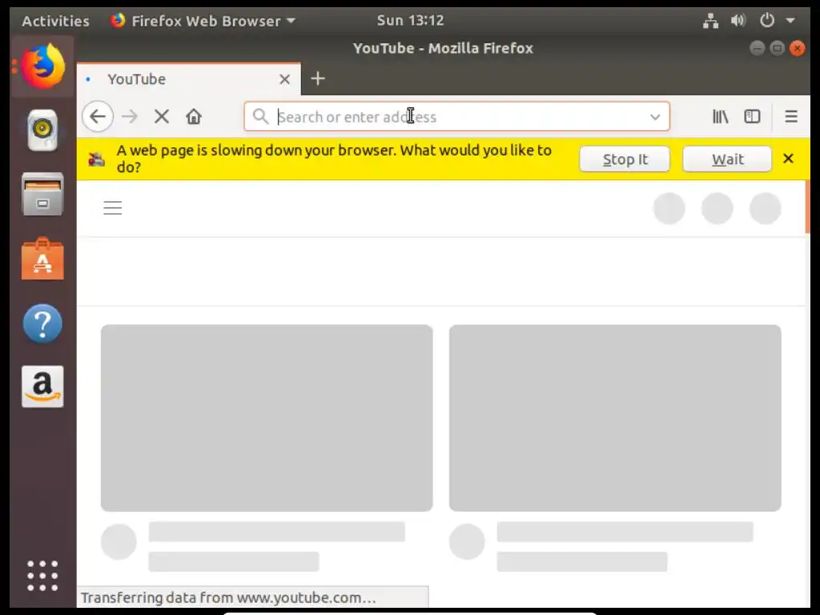Screen dimensions: 820x615
Task: Open Rhythmbox speaker icon in dock
Action: pyautogui.click(x=43, y=130)
